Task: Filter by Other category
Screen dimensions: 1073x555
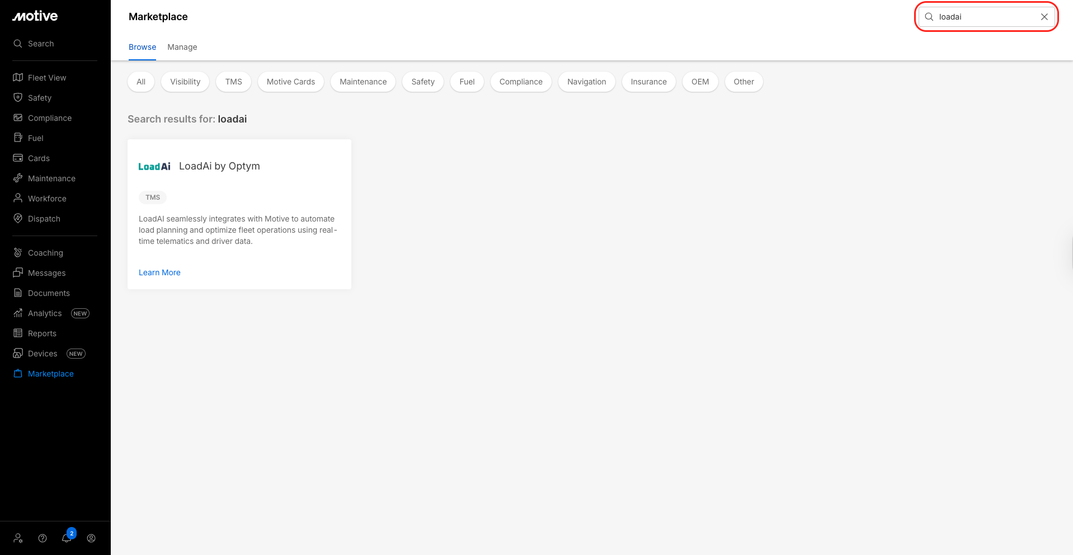Action: (744, 82)
